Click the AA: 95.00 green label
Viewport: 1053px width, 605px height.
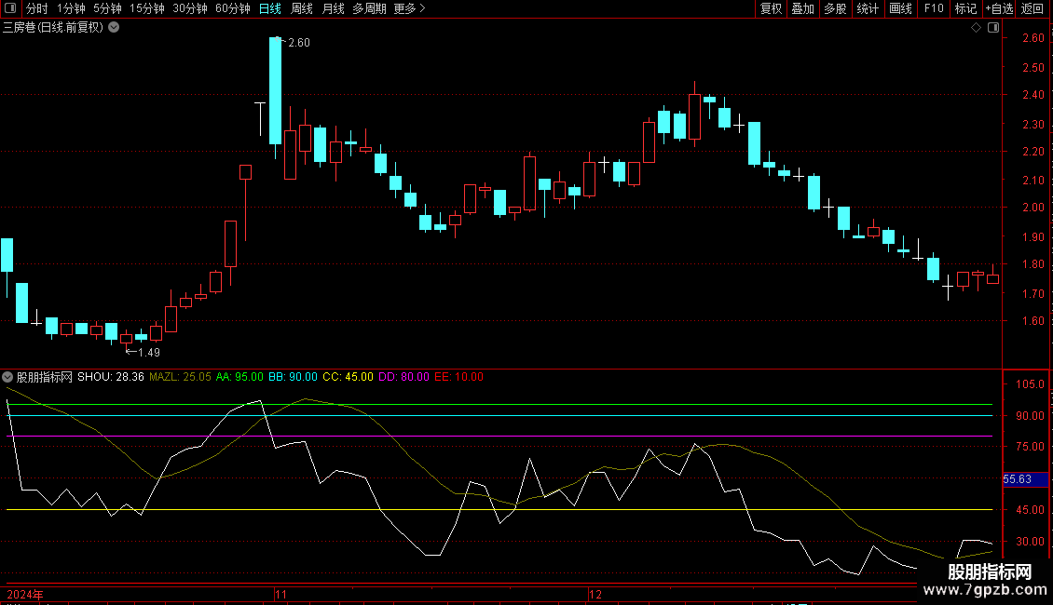[x=239, y=377]
